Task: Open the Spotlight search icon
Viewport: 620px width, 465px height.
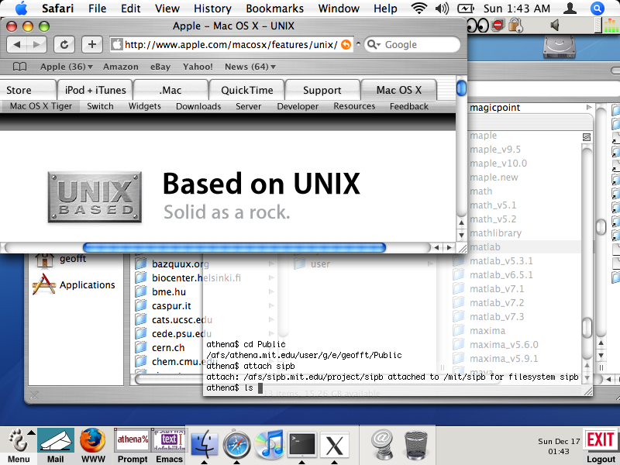Action: click(x=598, y=9)
